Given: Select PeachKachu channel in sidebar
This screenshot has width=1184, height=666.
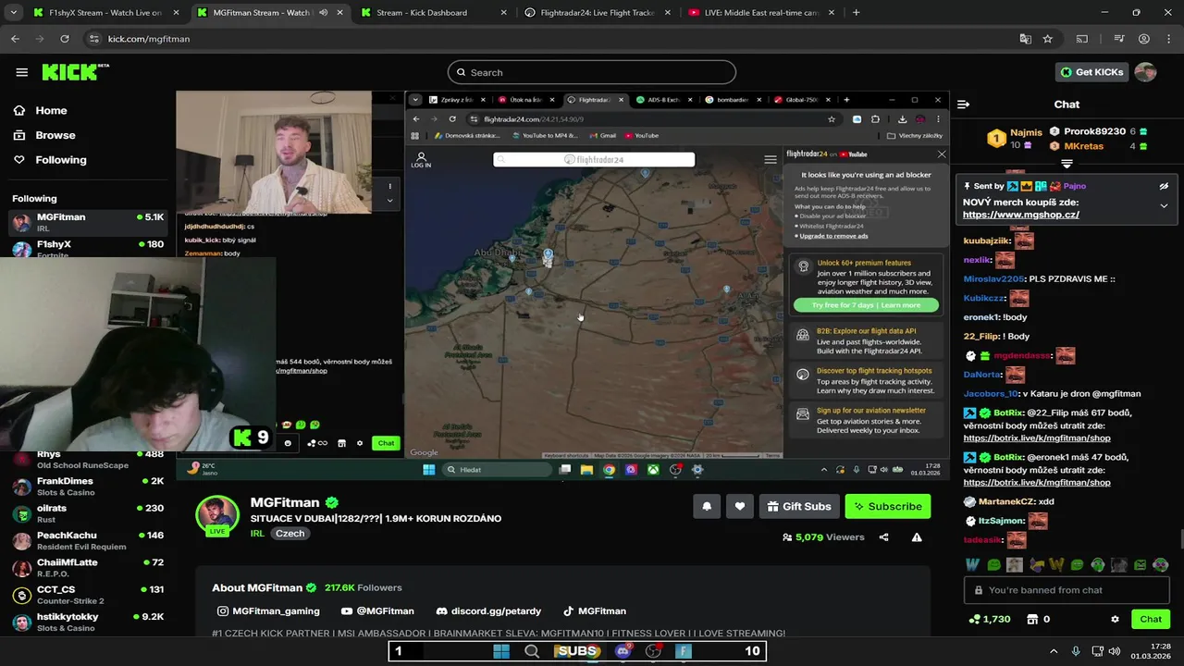Looking at the screenshot, I should pyautogui.click(x=88, y=540).
